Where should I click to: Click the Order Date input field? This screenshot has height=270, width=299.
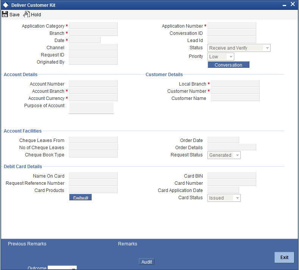tap(223, 140)
